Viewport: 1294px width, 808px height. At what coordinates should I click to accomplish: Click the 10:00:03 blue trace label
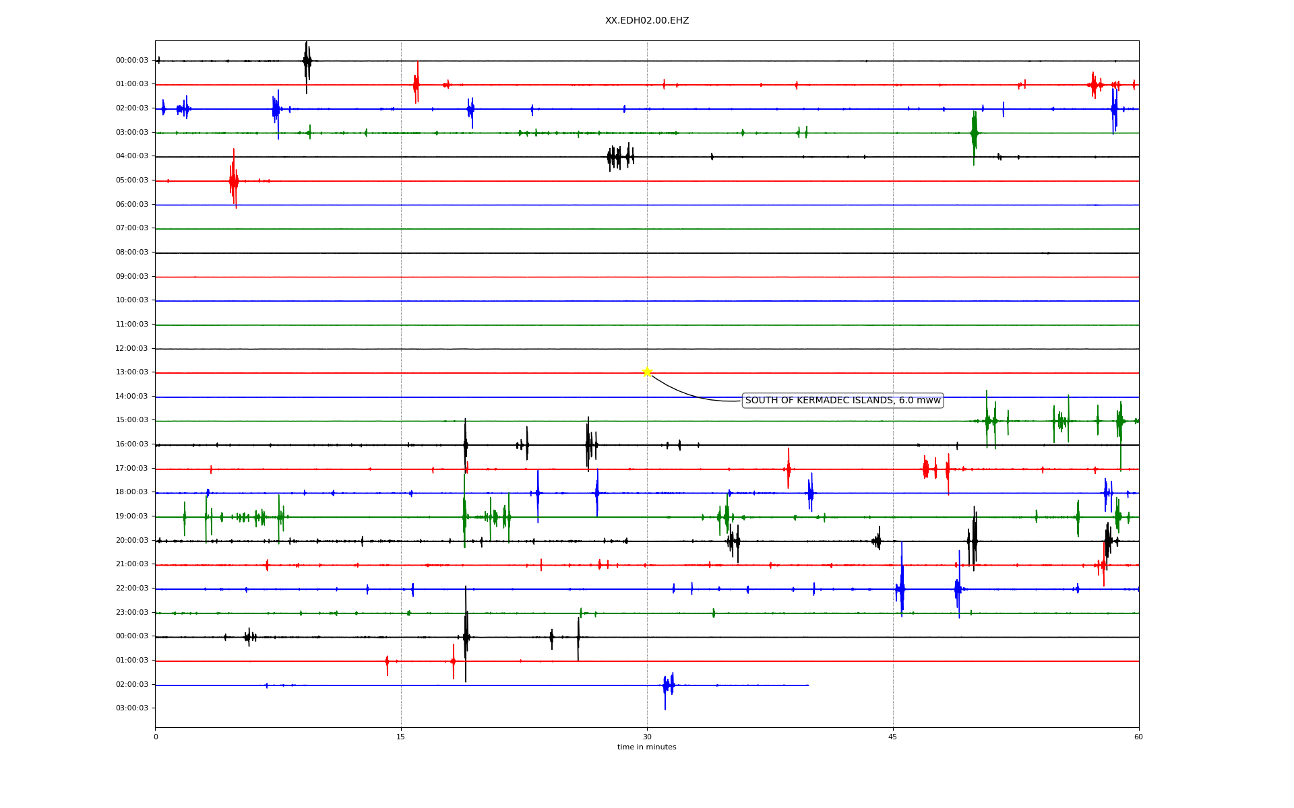pos(131,300)
